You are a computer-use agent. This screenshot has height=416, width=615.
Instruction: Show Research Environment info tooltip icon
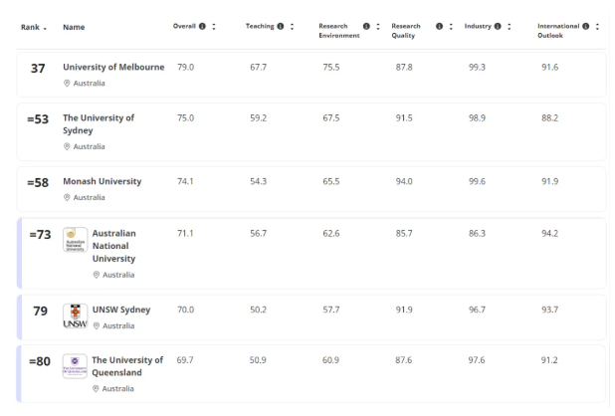point(366,26)
